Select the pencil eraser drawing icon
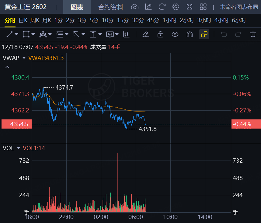 coord(146,34)
